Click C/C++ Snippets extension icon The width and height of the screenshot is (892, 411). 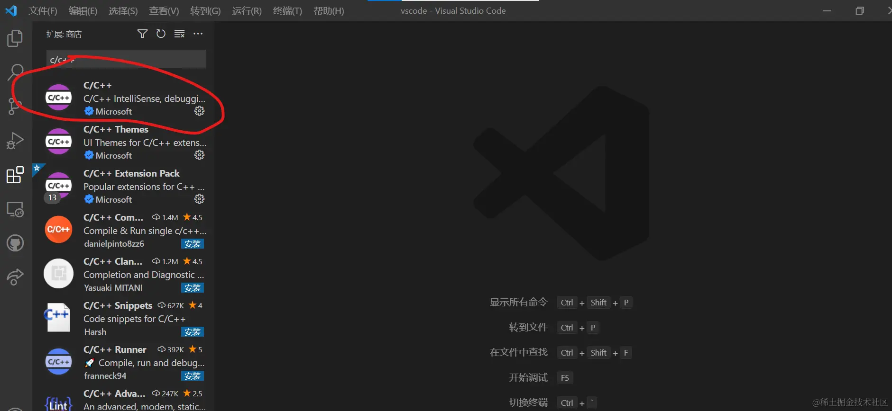tap(58, 317)
